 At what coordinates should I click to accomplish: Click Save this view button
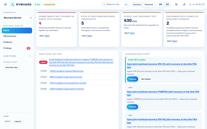coord(11,67)
